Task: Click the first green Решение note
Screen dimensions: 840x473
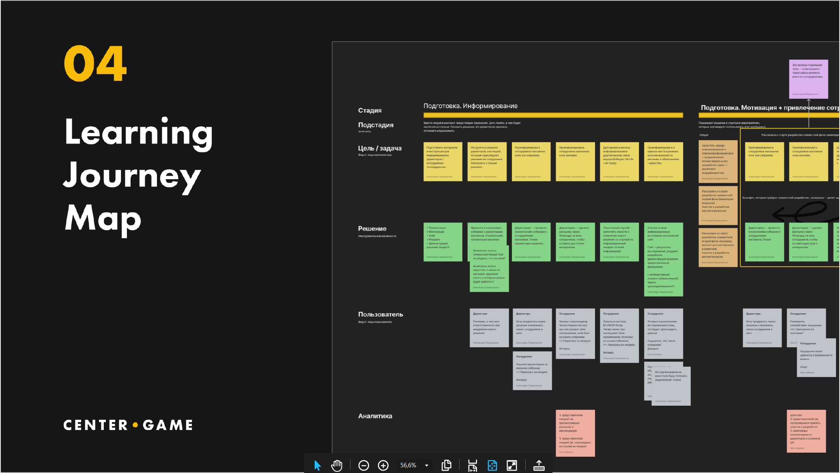Action: 443,242
